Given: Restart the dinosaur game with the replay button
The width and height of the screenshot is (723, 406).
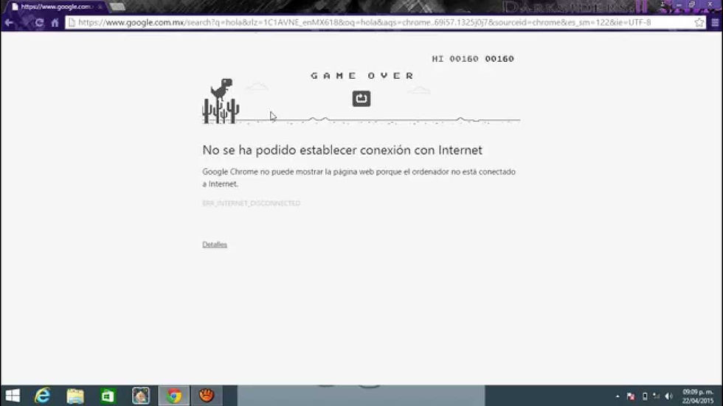Looking at the screenshot, I should (361, 99).
